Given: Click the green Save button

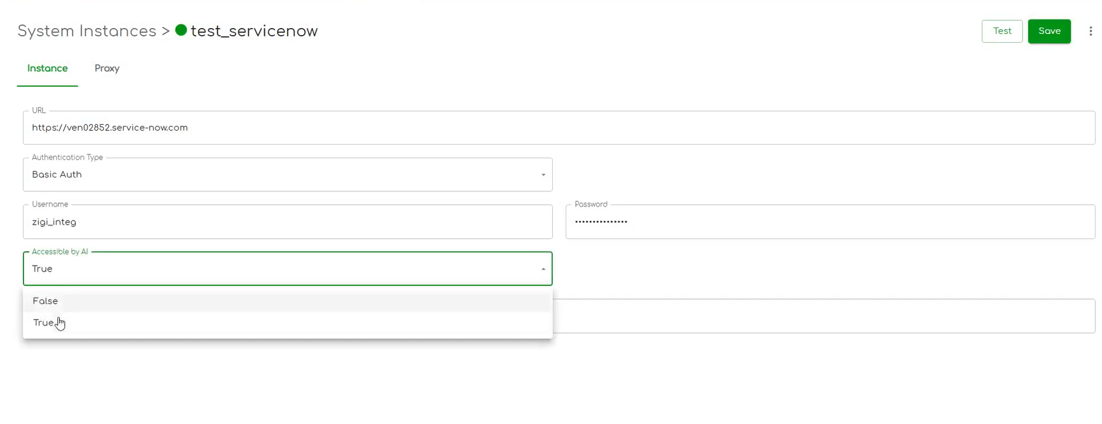Looking at the screenshot, I should click(x=1049, y=31).
